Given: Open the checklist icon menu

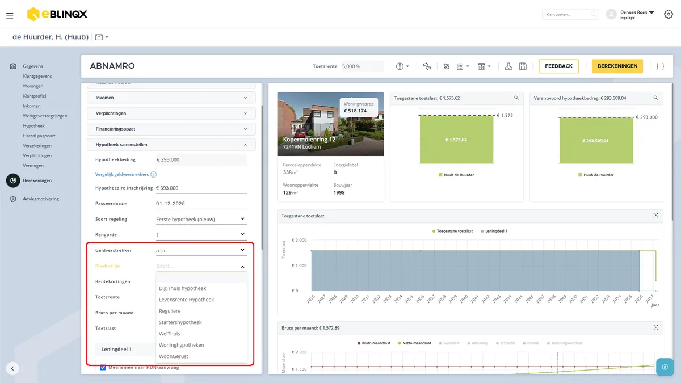Looking at the screenshot, I should (x=463, y=66).
